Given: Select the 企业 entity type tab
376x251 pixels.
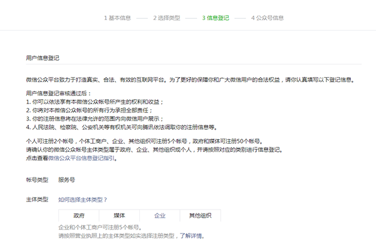Looking at the screenshot, I should tap(160, 215).
